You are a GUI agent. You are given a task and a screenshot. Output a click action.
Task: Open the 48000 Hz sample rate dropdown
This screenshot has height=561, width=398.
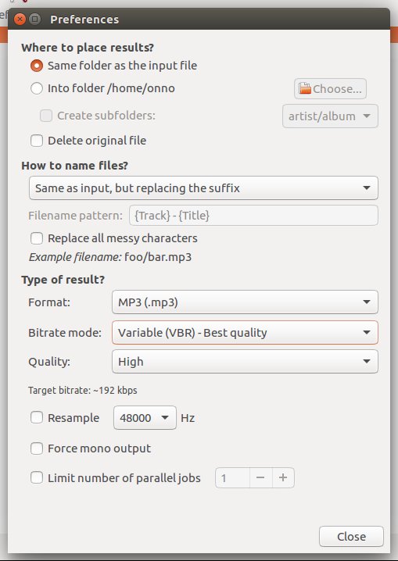click(145, 417)
